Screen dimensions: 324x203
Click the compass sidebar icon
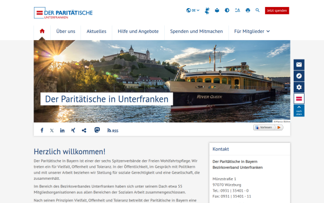click(x=299, y=76)
